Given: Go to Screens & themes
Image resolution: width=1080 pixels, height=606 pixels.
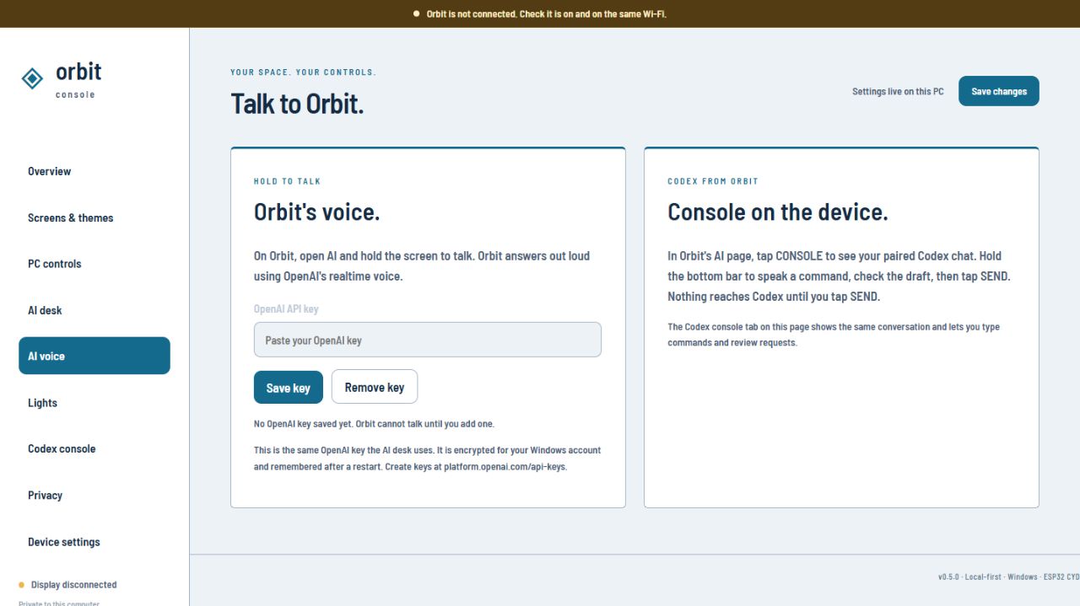Looking at the screenshot, I should (94, 217).
